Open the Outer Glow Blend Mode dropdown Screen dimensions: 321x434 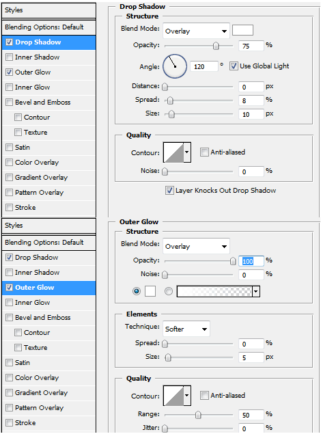tap(196, 246)
